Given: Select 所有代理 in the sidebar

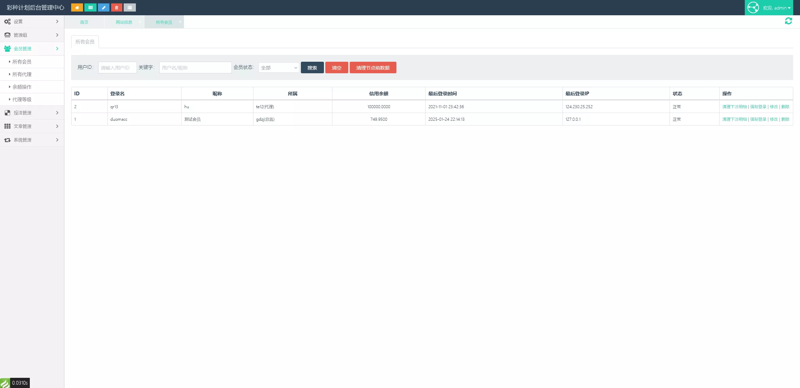Looking at the screenshot, I should [x=22, y=74].
